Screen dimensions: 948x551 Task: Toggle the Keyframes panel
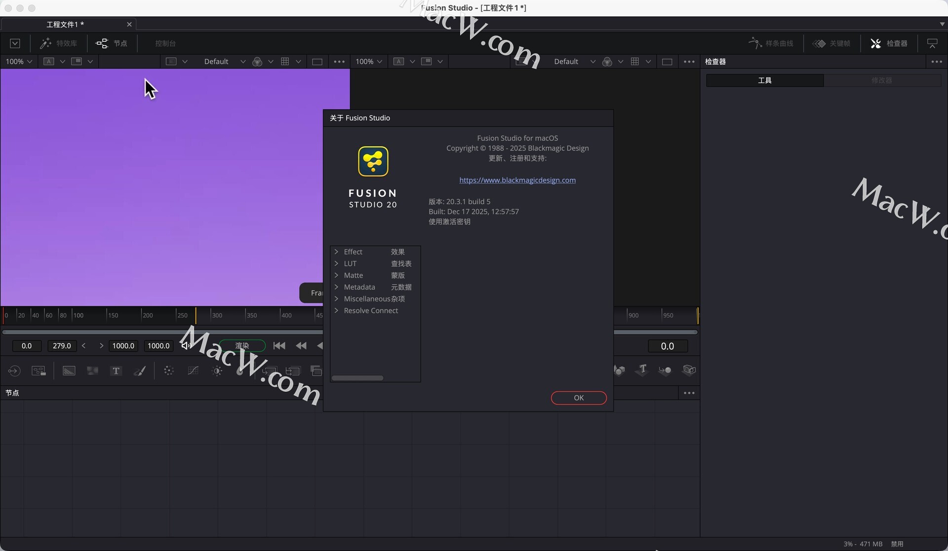pyautogui.click(x=832, y=43)
